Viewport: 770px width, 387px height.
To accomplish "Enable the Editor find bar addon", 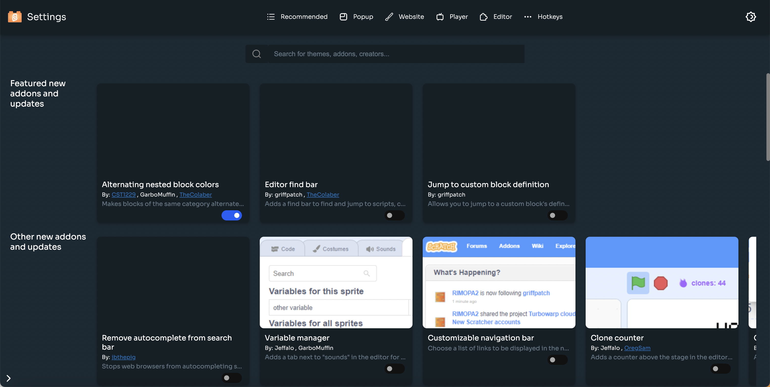I will coord(395,215).
